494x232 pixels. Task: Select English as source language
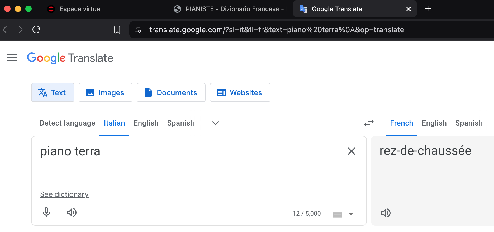(146, 123)
